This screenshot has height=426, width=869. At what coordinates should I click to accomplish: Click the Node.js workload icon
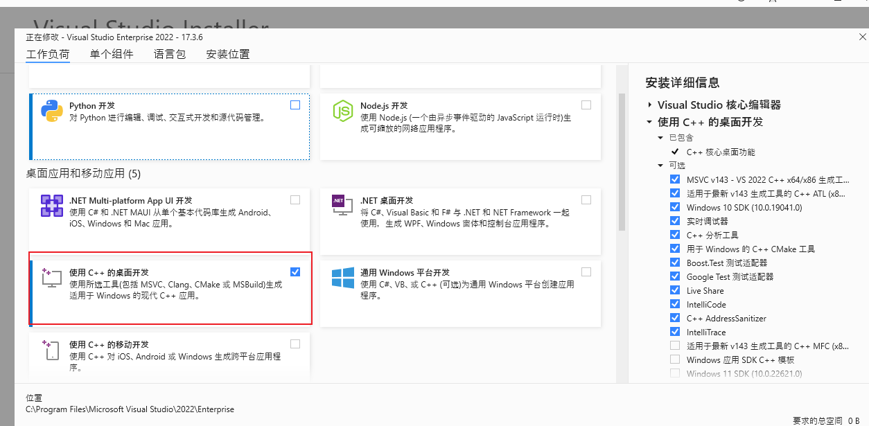[x=342, y=111]
